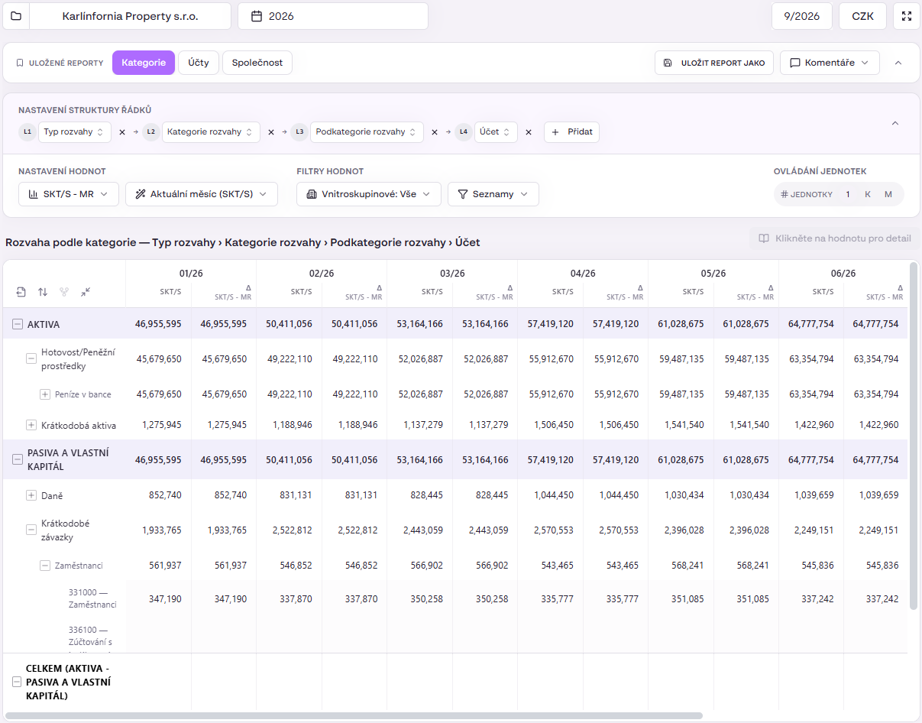Set units to M millions
The width and height of the screenshot is (922, 723).
[x=888, y=194]
